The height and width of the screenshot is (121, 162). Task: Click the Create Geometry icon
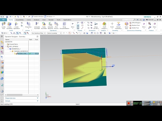(x=9, y=25)
